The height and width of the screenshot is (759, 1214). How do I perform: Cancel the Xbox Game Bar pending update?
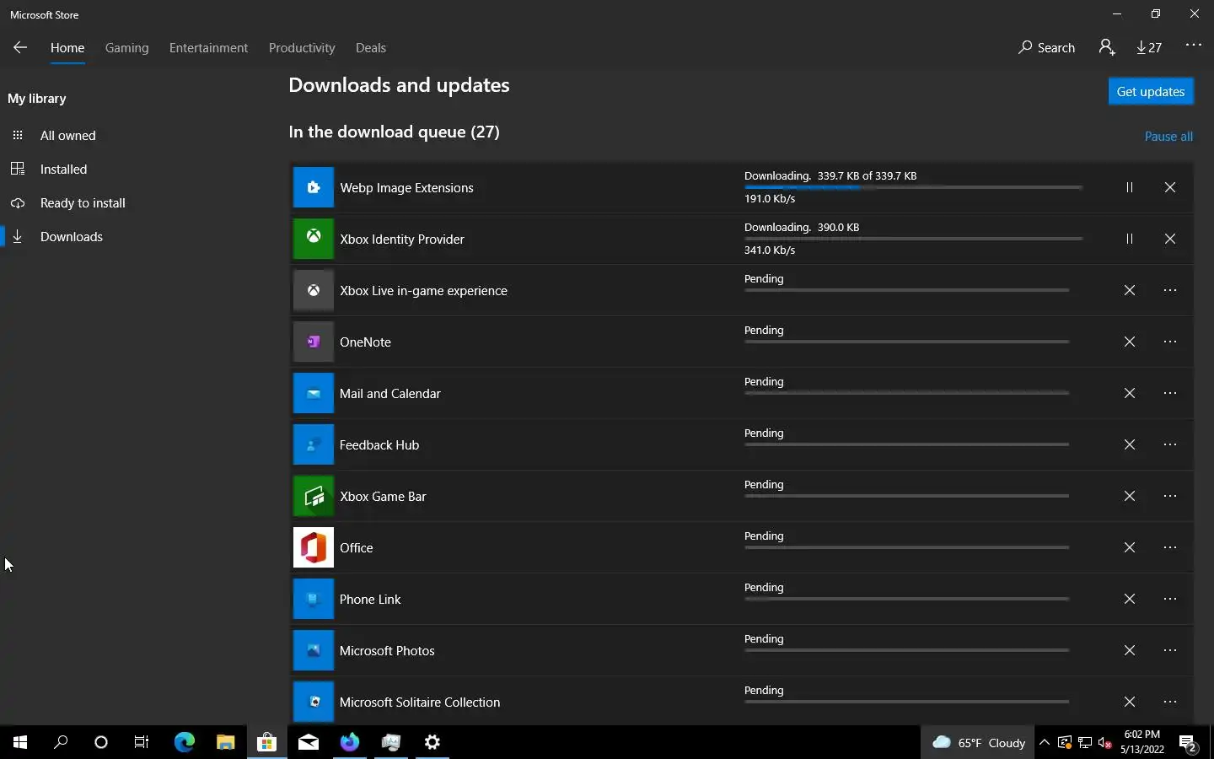point(1130,496)
